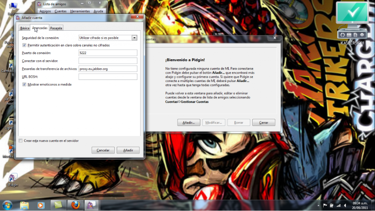Open Cuentas menu in Lista de amigos

point(60,11)
